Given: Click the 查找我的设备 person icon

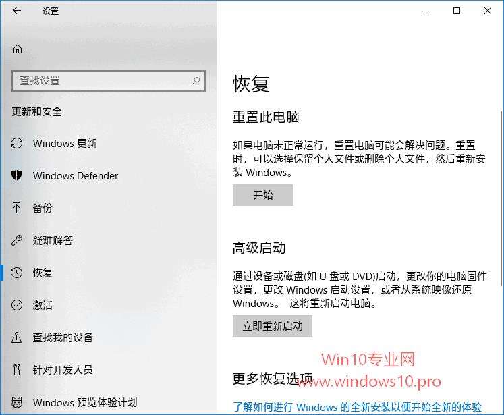Looking at the screenshot, I should point(17,337).
